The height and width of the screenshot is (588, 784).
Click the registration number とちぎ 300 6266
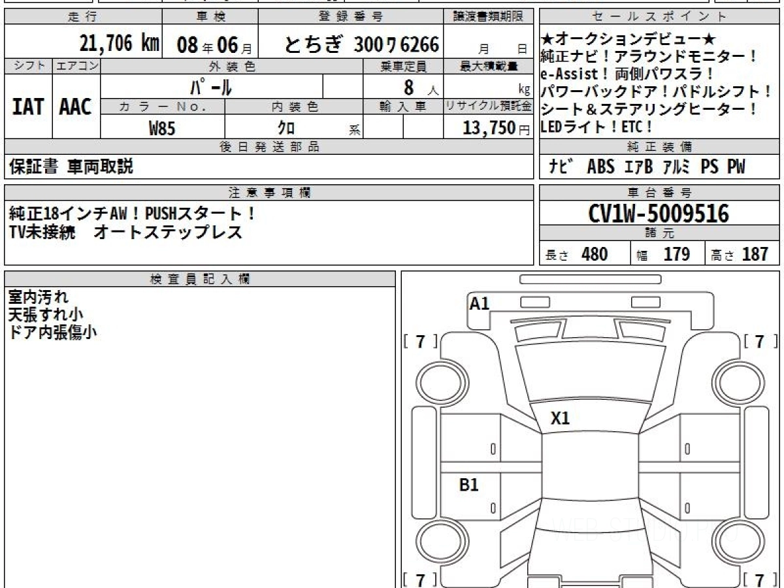click(361, 44)
